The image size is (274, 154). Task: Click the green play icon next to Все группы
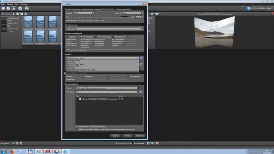(x=13, y=143)
